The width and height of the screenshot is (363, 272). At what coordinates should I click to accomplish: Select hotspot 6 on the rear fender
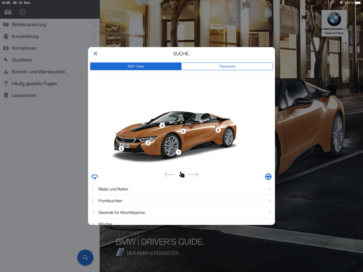tap(218, 130)
